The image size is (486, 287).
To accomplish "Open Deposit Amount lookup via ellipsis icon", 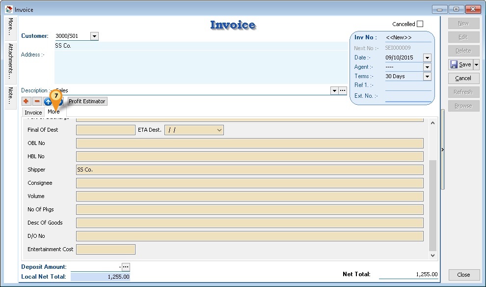I will (x=126, y=267).
